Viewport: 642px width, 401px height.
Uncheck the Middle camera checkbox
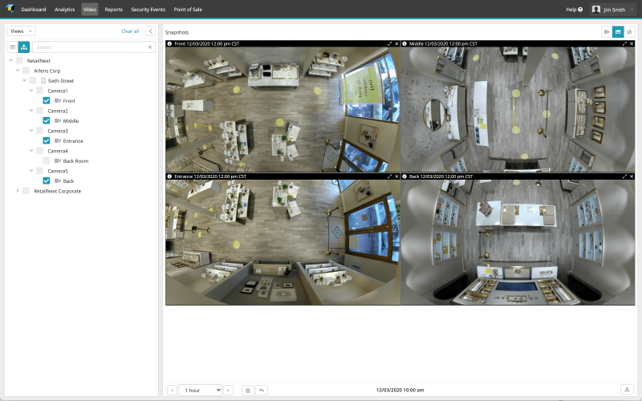coord(47,121)
